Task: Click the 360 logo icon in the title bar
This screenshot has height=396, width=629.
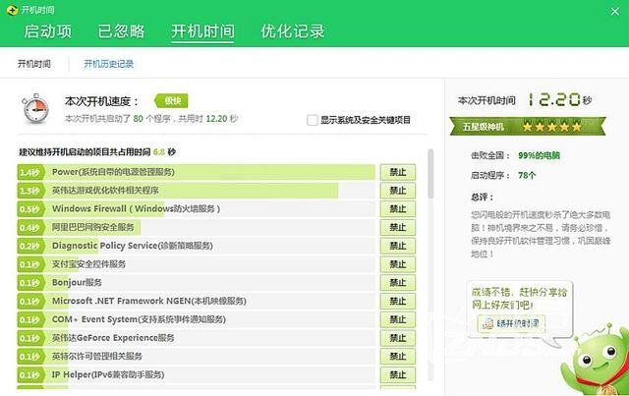Action: point(12,10)
